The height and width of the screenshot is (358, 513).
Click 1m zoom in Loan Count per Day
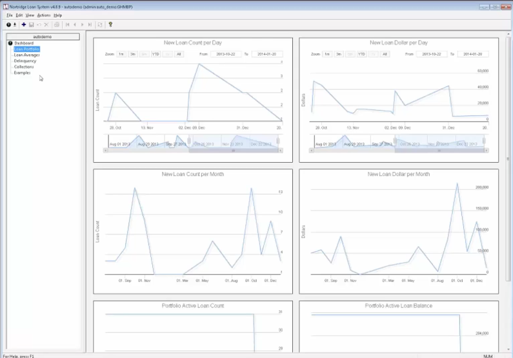tap(121, 54)
